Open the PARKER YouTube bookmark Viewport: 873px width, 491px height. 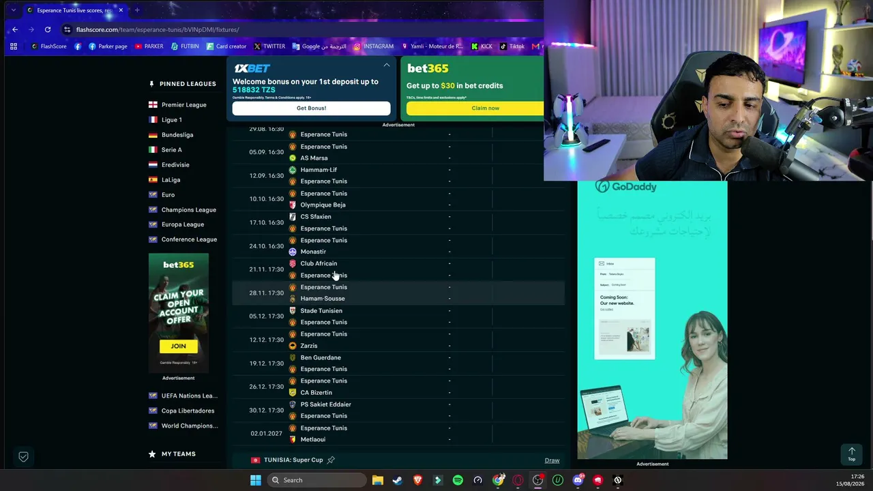(x=149, y=46)
